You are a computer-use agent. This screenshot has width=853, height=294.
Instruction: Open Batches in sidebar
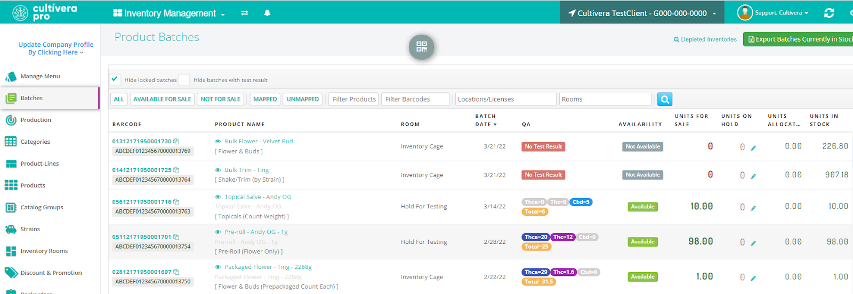(x=50, y=98)
